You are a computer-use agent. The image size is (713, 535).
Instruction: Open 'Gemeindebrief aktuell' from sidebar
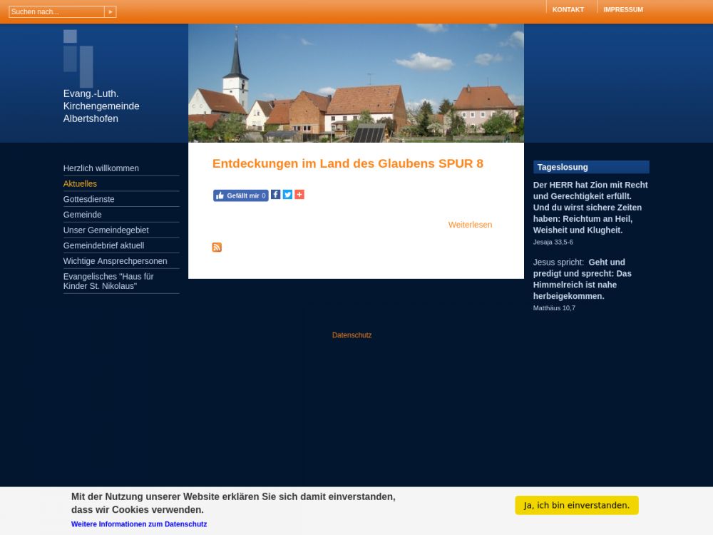103,246
